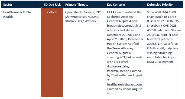Select the Salesforce OAuth audit text
The image size is (185, 99).
[162, 46]
